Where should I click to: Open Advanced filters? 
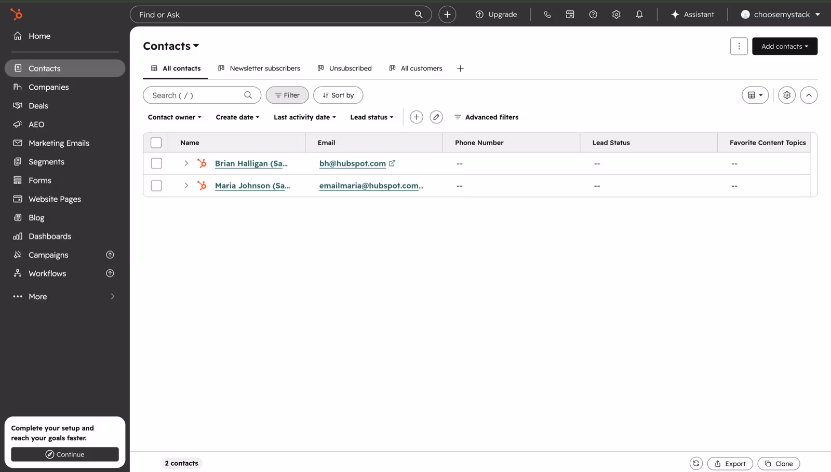(x=486, y=117)
